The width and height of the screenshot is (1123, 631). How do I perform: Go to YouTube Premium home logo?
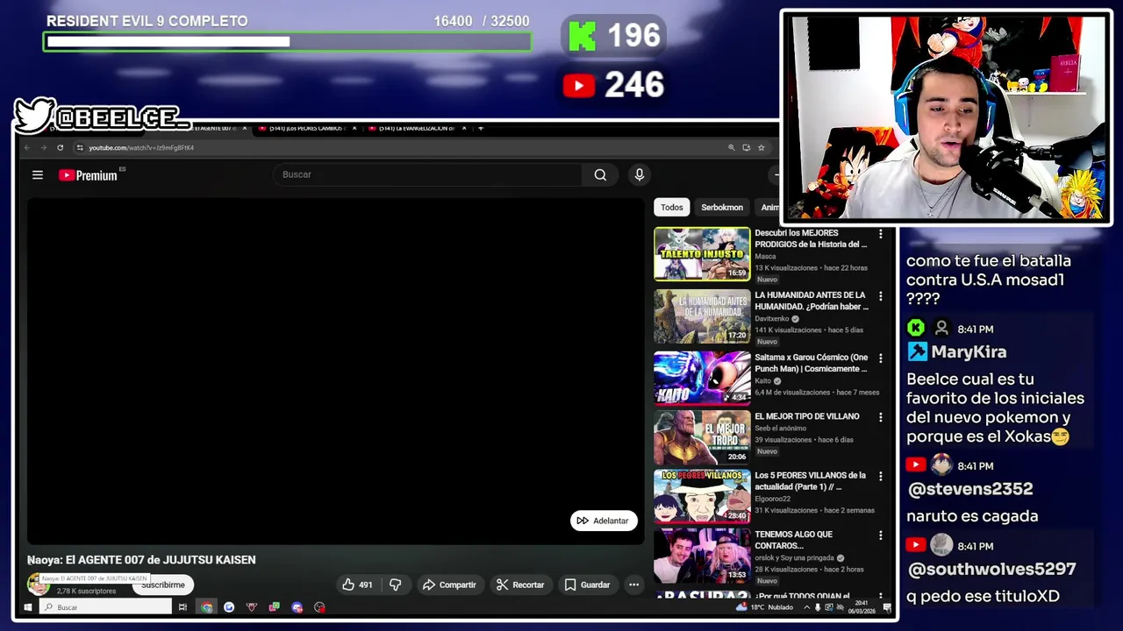[x=89, y=175]
